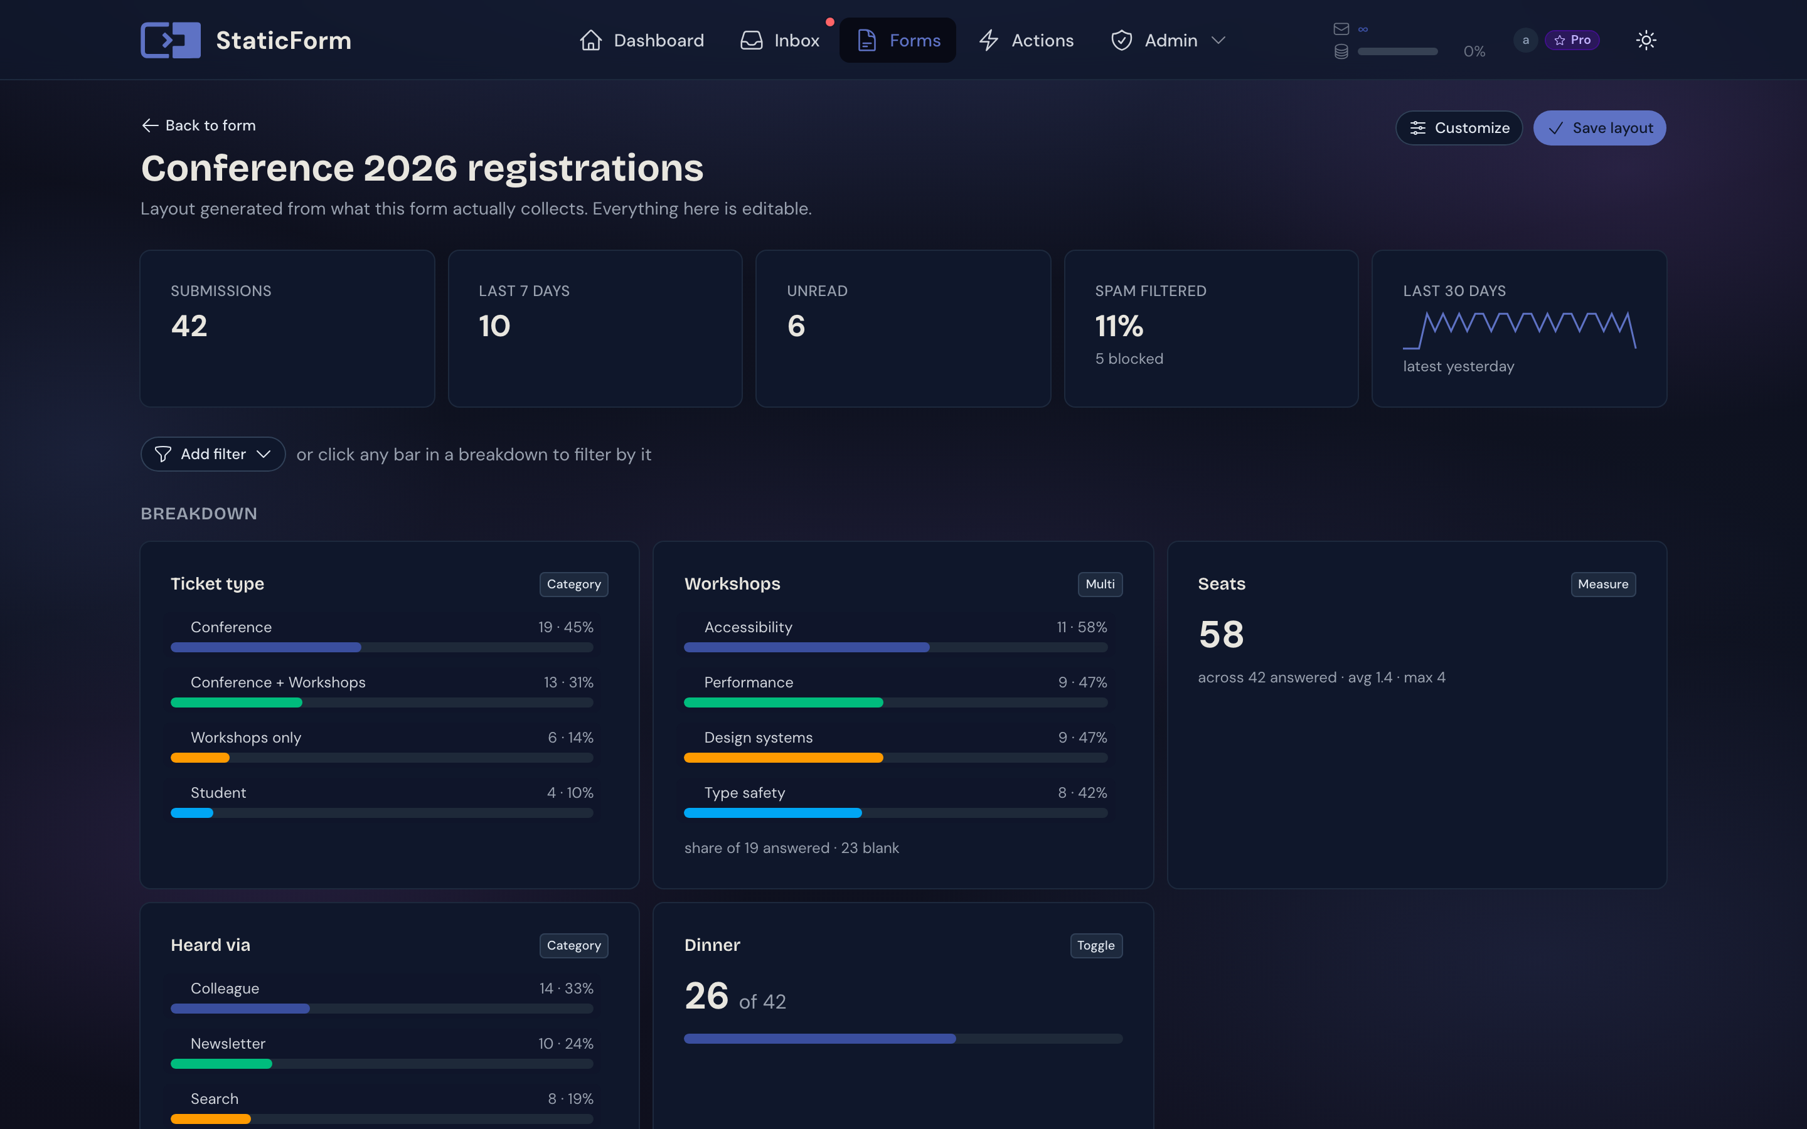Click the funnel filter icon
The height and width of the screenshot is (1129, 1807).
tap(163, 454)
